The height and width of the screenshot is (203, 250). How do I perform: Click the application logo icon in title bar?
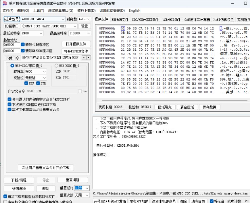pyautogui.click(x=5, y=3)
